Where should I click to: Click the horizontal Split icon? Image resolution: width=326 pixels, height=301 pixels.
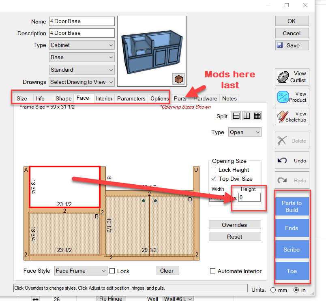click(236, 116)
